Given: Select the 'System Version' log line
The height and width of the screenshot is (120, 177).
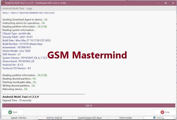Looking at the screenshot, I should click(x=25, y=58).
